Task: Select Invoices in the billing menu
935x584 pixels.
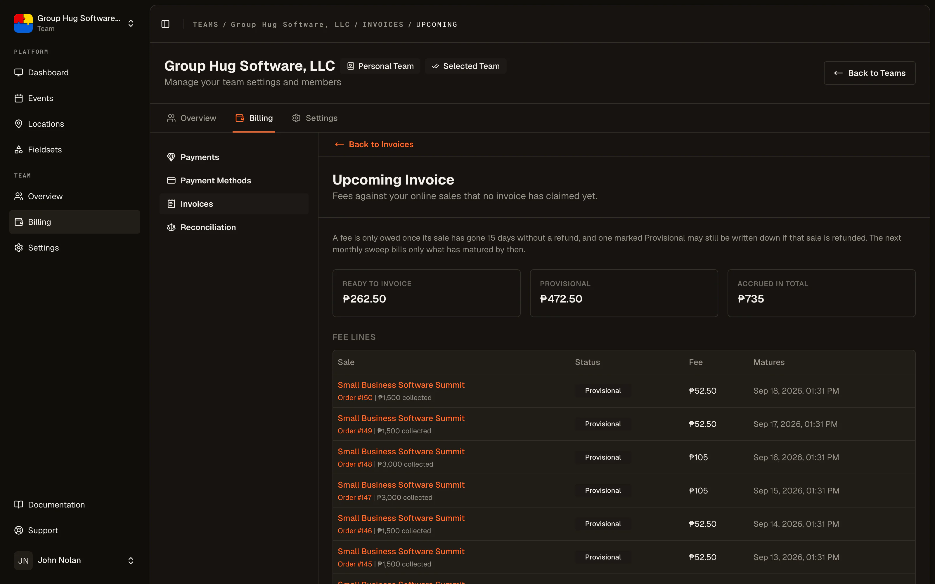Action: coord(234,204)
